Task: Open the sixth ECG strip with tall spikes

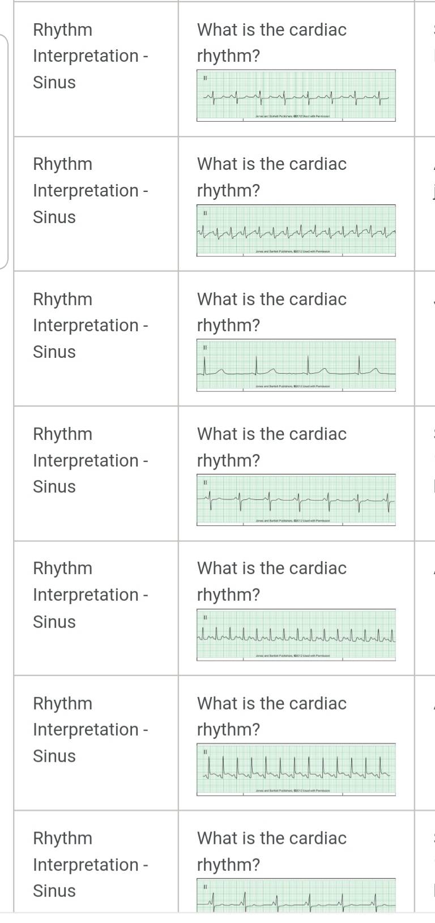Action: pyautogui.click(x=296, y=769)
